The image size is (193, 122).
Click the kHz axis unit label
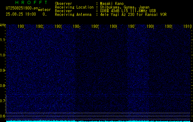pos(3,25)
